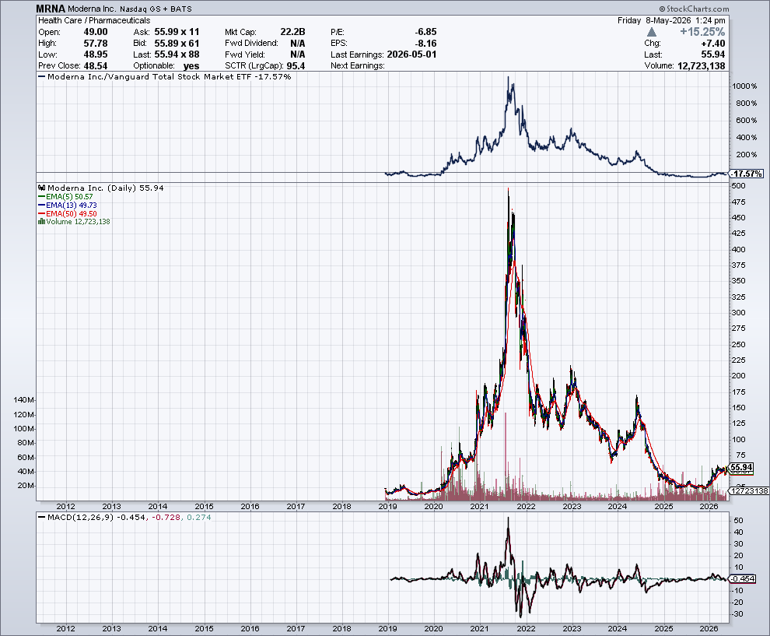Viewport: 770px width, 636px height.
Task: Click the Mkt Cap value 22.2B
Action: [x=292, y=32]
